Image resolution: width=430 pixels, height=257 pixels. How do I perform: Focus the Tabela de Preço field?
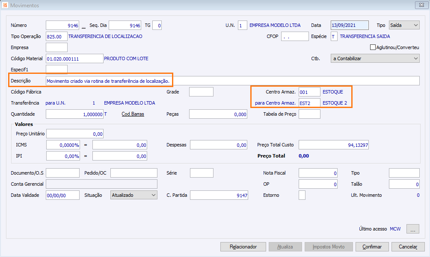[309, 114]
